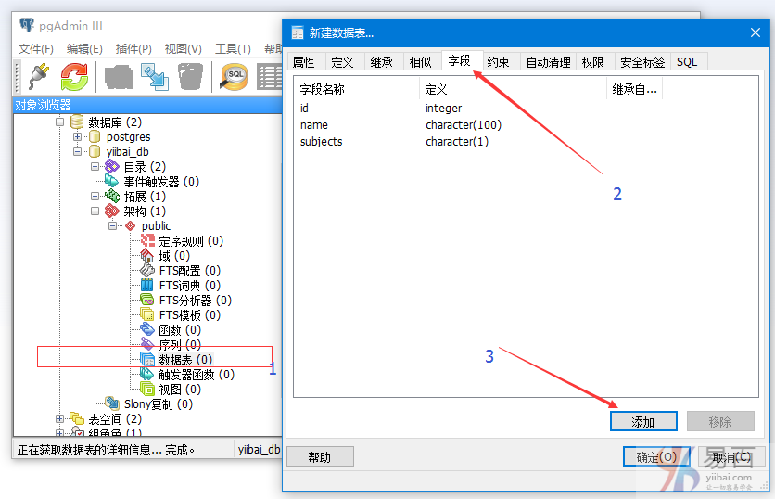Screen dimensions: 775x499
Task: Select the 'name' field row
Action: coord(314,125)
